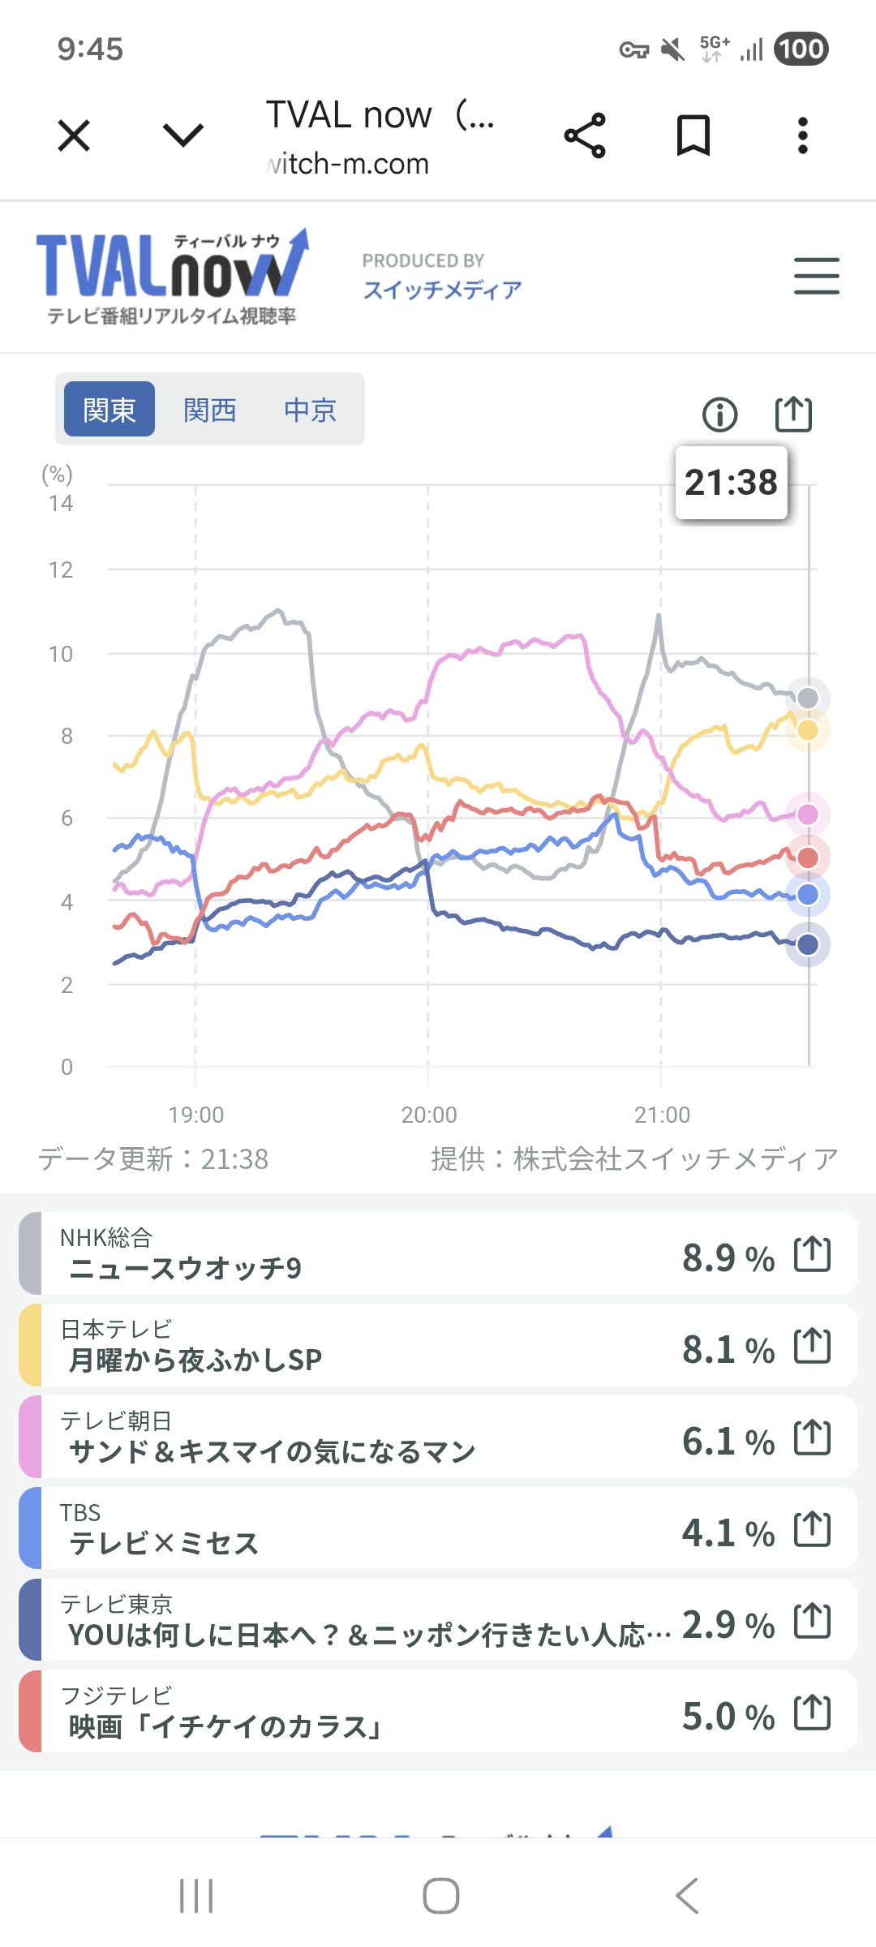876x1947 pixels.
Task: Close the browser tab with X
Action: [x=74, y=135]
